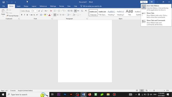Image resolution: width=172 pixels, height=97 pixels.
Task: Open Paragraph settings dialog launcher
Action: click(x=87, y=19)
